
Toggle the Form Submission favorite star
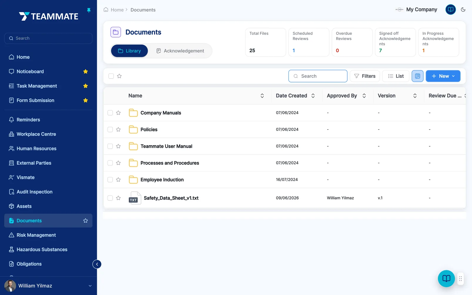(86, 100)
